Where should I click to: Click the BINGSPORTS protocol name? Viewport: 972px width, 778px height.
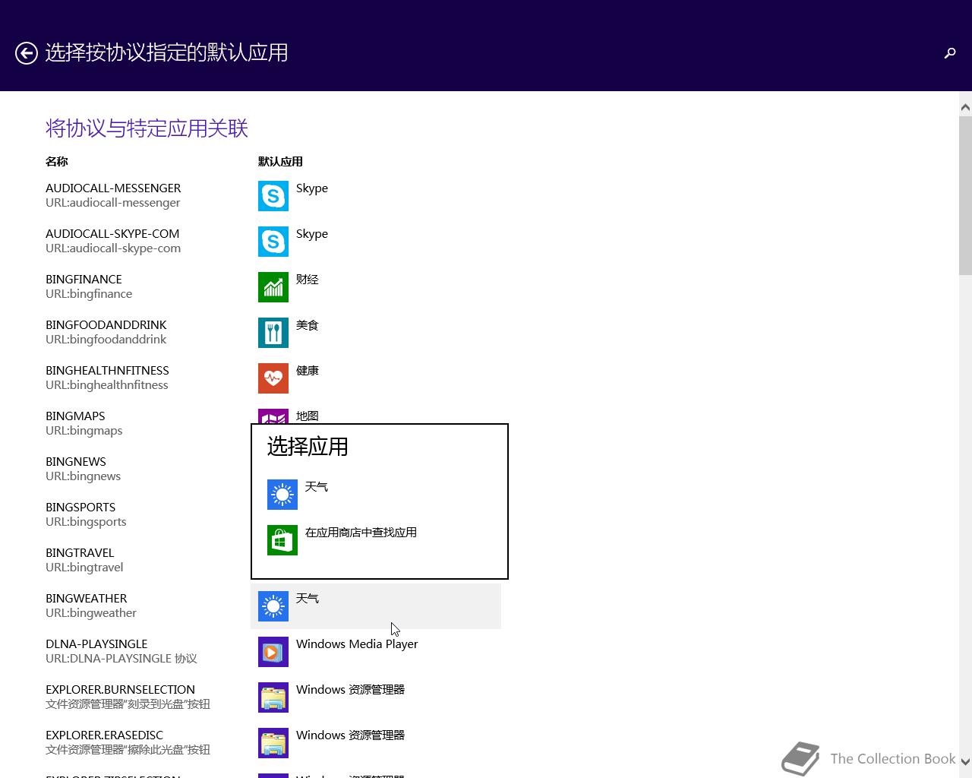click(80, 508)
